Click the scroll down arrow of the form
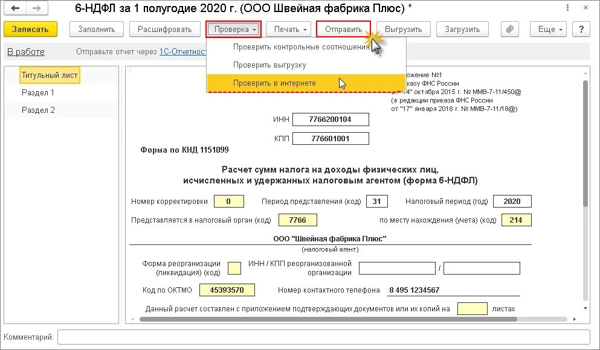The image size is (600, 350). (585, 308)
